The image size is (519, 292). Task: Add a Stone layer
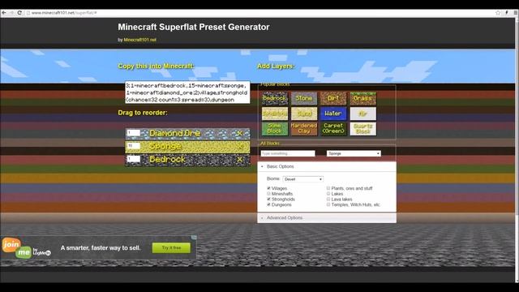(304, 98)
